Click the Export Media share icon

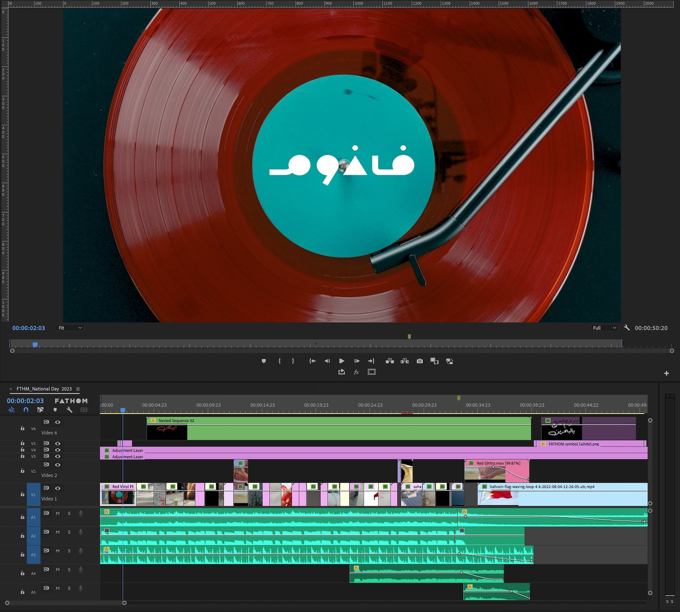coord(341,372)
